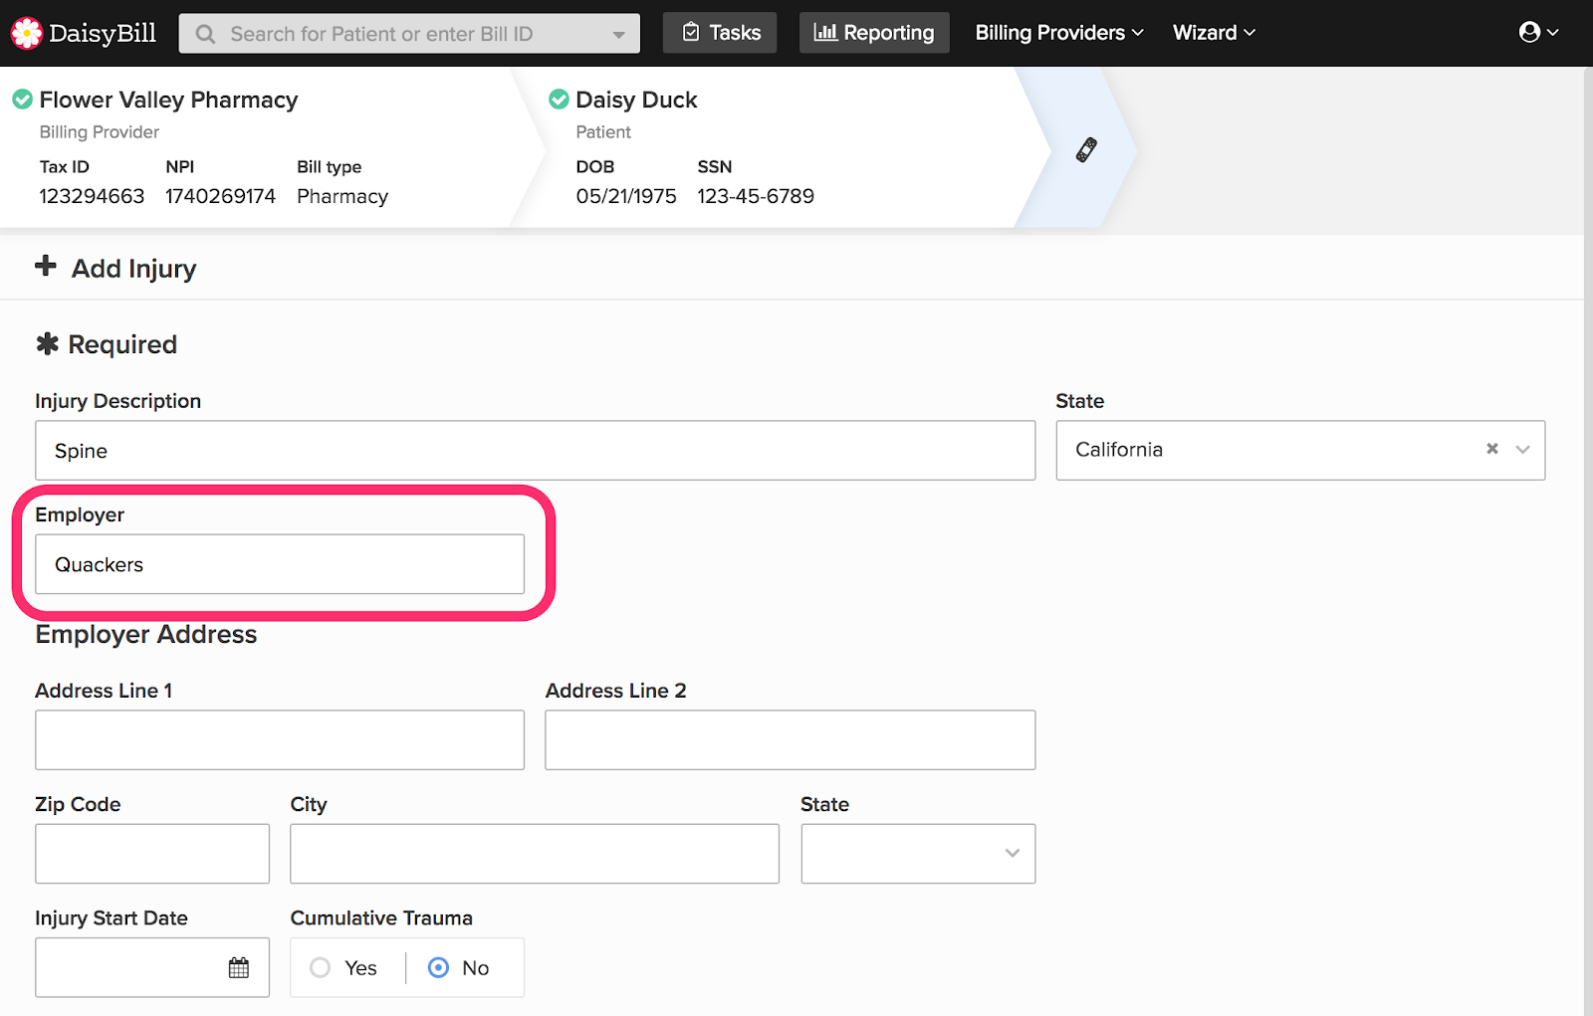The image size is (1593, 1016).
Task: Open the user account menu
Action: [x=1538, y=33]
